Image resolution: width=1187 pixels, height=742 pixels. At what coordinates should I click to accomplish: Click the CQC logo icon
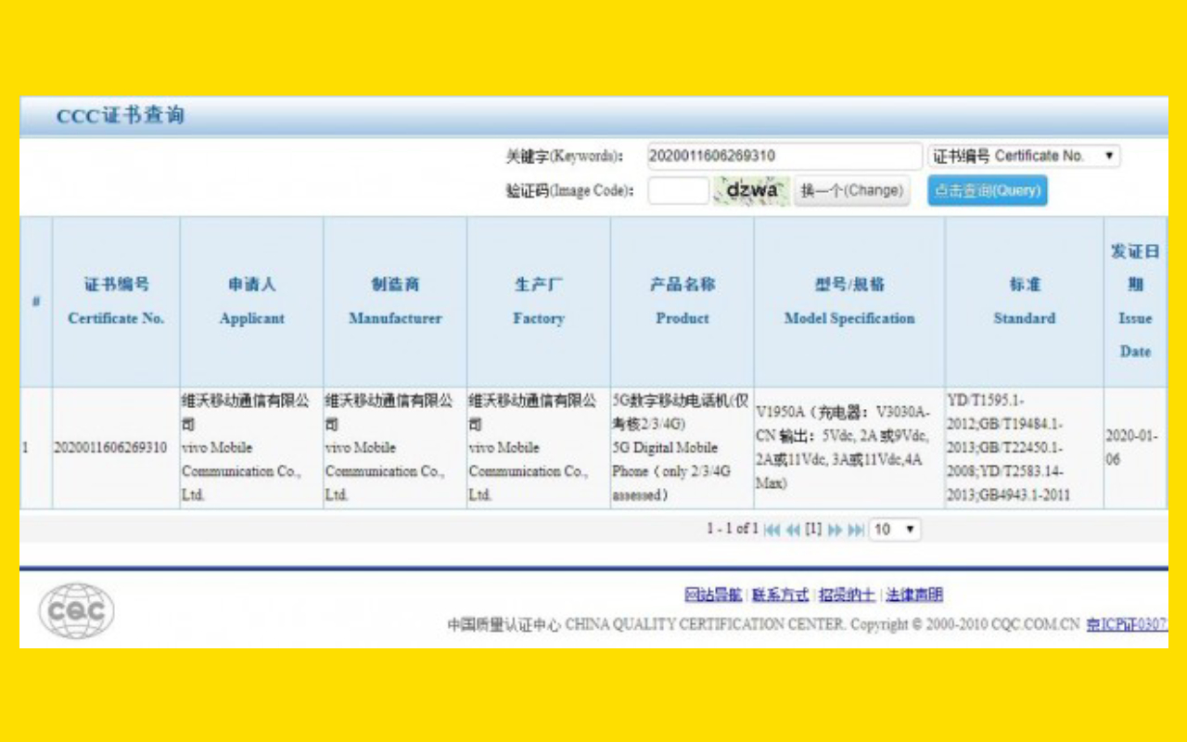tap(76, 610)
